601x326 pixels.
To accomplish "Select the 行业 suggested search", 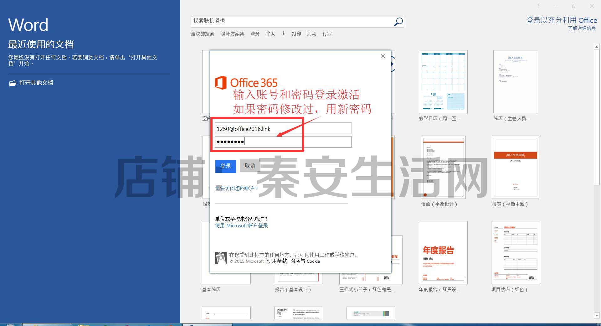I will pyautogui.click(x=327, y=34).
